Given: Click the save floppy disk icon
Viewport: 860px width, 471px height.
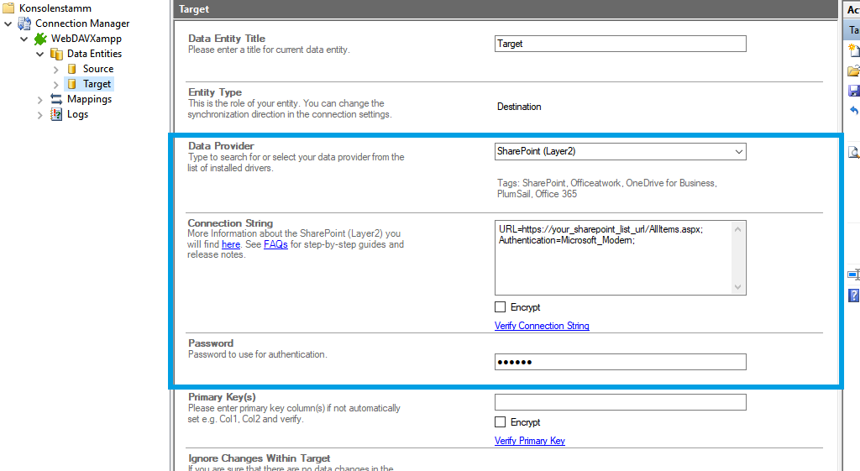Looking at the screenshot, I should 854,91.
